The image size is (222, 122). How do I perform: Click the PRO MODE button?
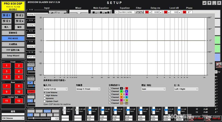pos(13,38)
